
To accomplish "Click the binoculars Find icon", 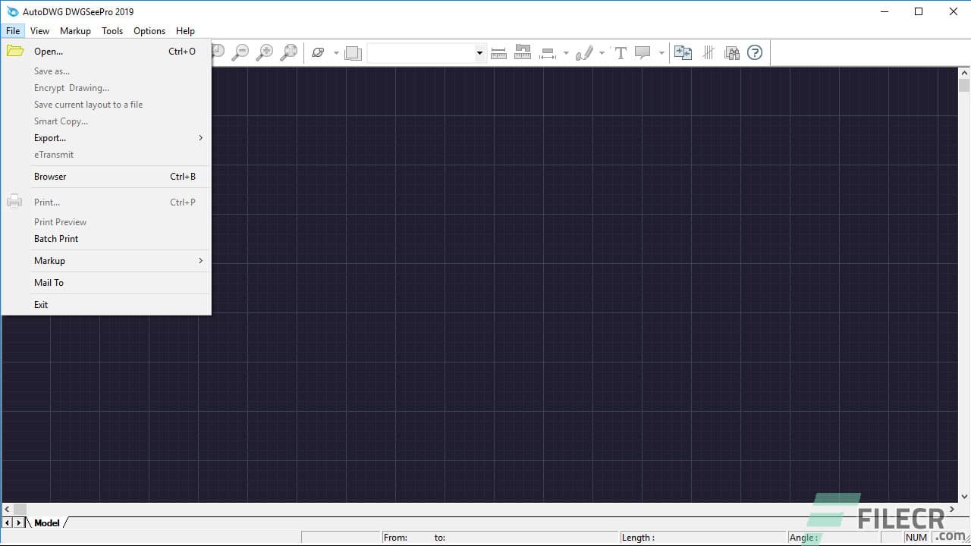I will [732, 52].
